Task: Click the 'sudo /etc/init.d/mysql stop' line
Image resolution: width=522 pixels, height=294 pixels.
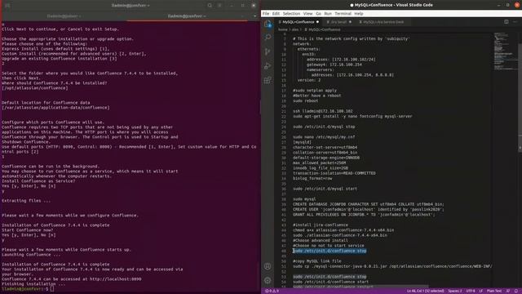Action: [x=324, y=127]
